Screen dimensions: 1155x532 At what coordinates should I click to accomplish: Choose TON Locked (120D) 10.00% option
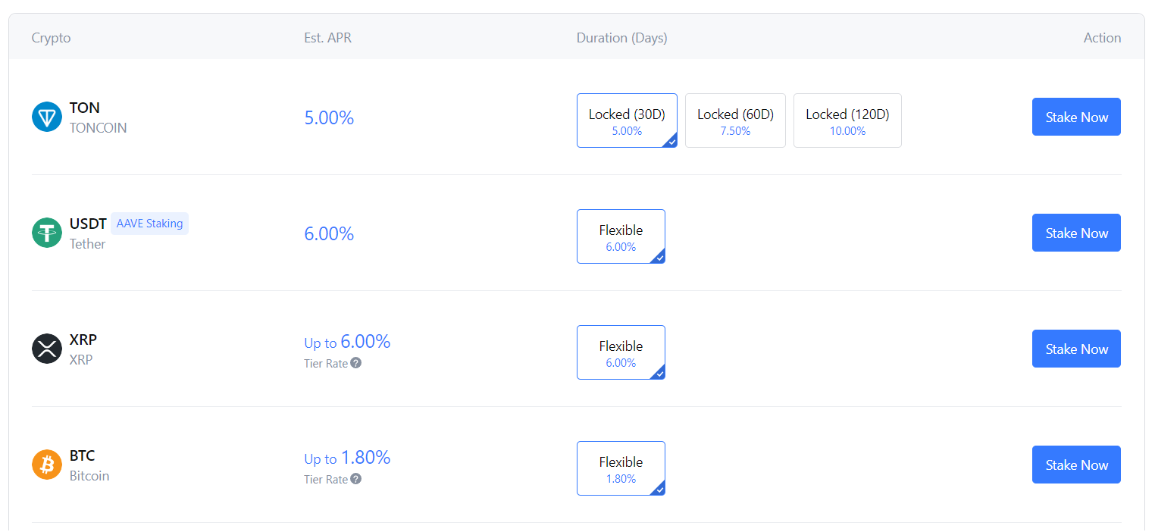click(x=847, y=120)
